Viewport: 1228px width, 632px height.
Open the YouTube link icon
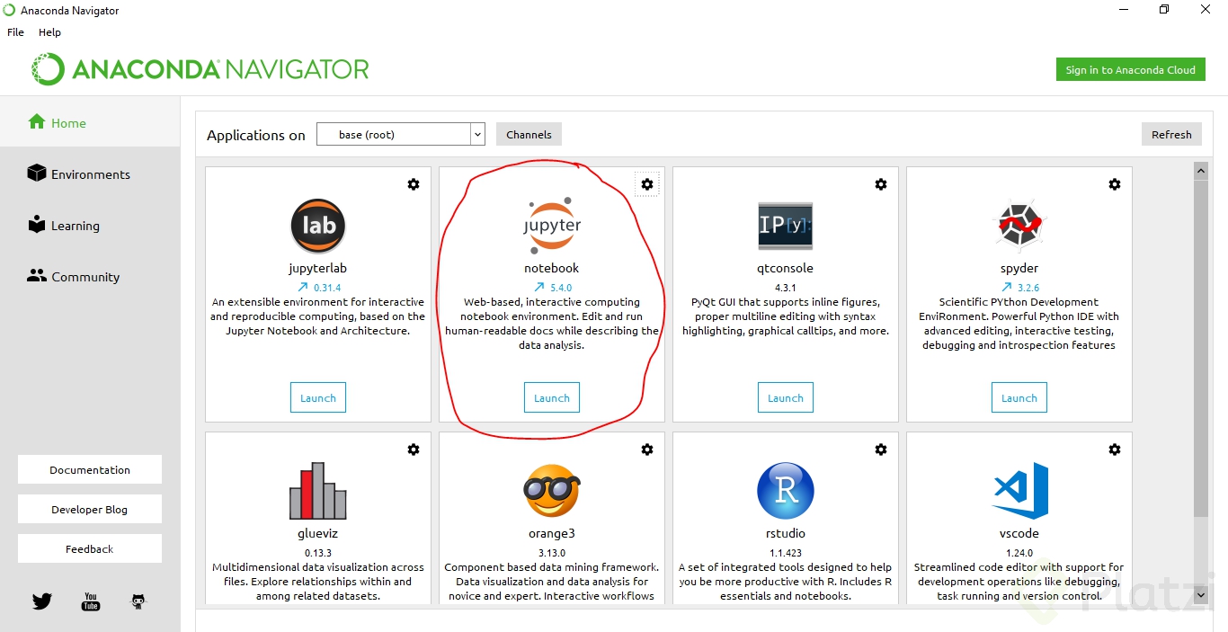point(91,601)
